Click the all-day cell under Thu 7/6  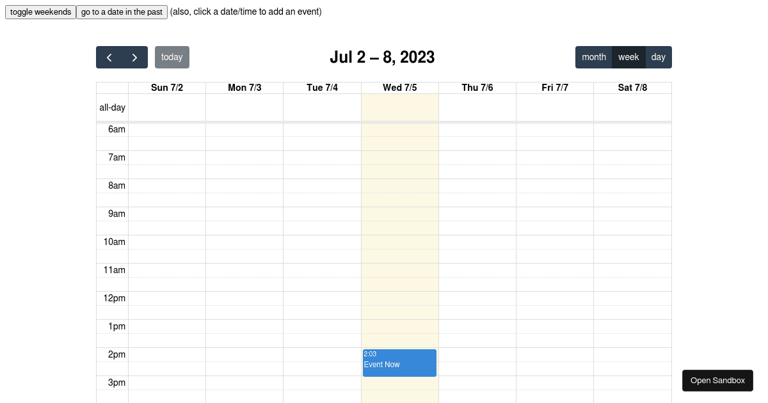[x=477, y=107]
